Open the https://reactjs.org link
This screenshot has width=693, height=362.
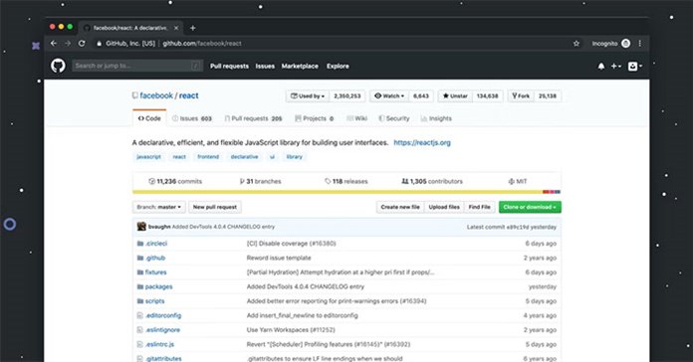(422, 142)
